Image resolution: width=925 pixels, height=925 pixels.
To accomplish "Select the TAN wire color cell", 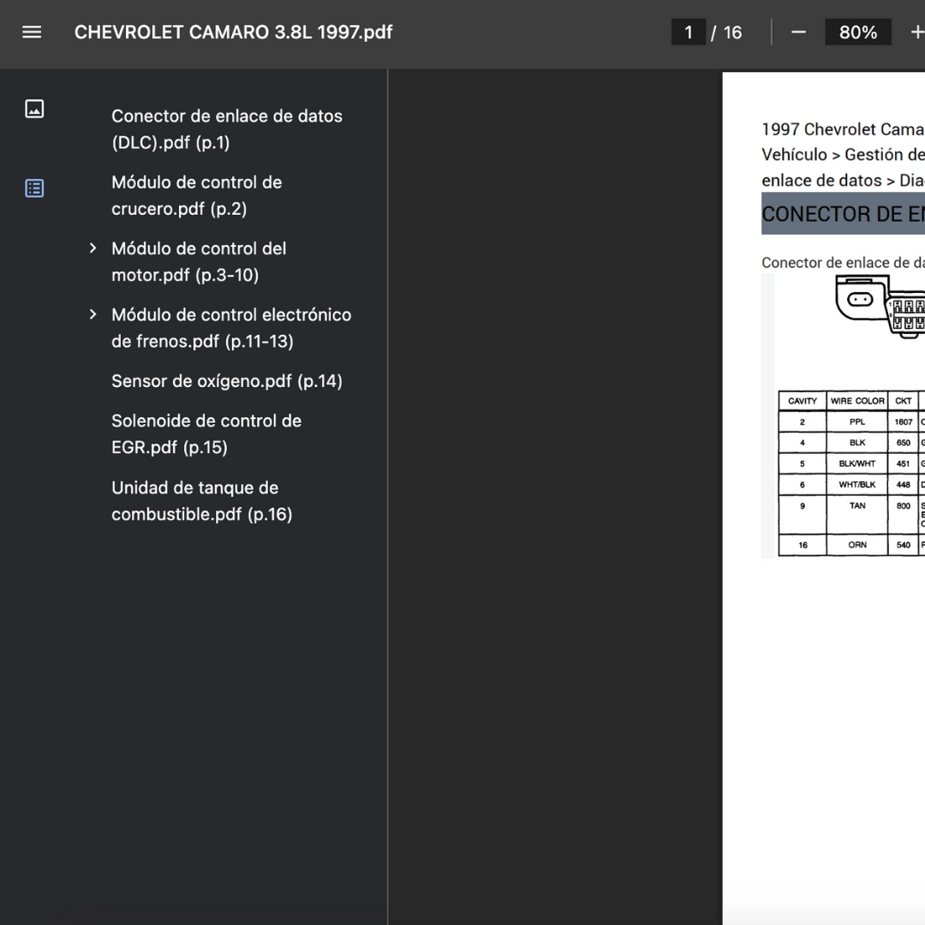I will [x=857, y=515].
